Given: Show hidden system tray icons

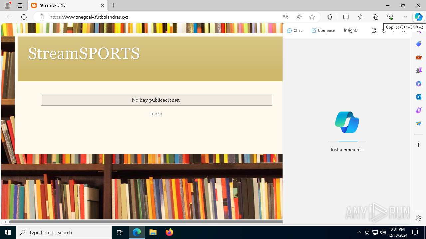Looking at the screenshot, I should [359, 232].
